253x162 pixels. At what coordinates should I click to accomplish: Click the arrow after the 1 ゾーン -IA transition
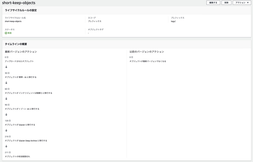pos(6,115)
